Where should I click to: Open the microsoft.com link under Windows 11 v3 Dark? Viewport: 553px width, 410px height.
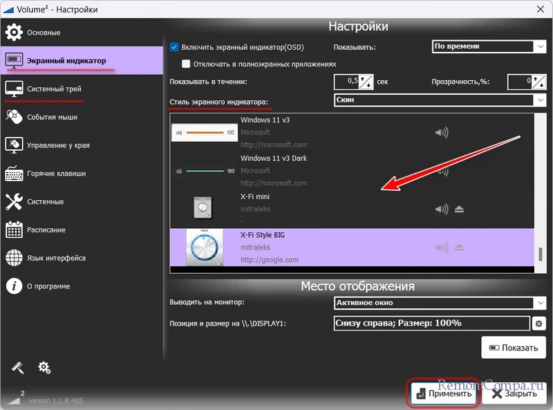tap(274, 183)
